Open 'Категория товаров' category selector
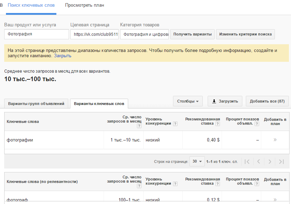Screen dimensions: 291x204 coord(145,34)
